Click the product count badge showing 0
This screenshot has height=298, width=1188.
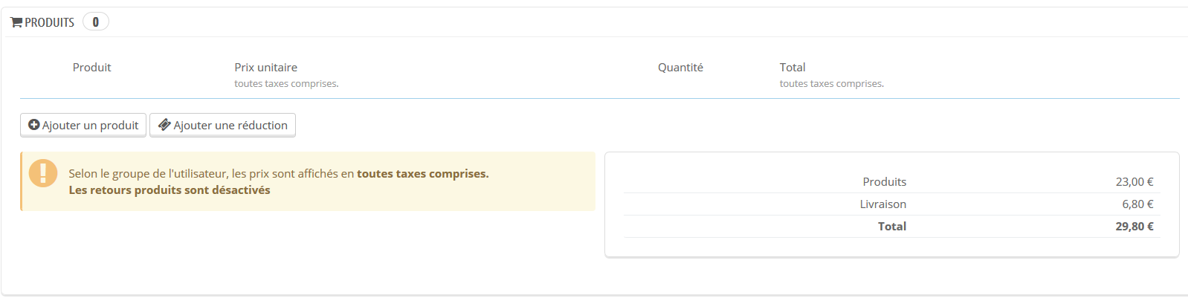[x=96, y=22]
